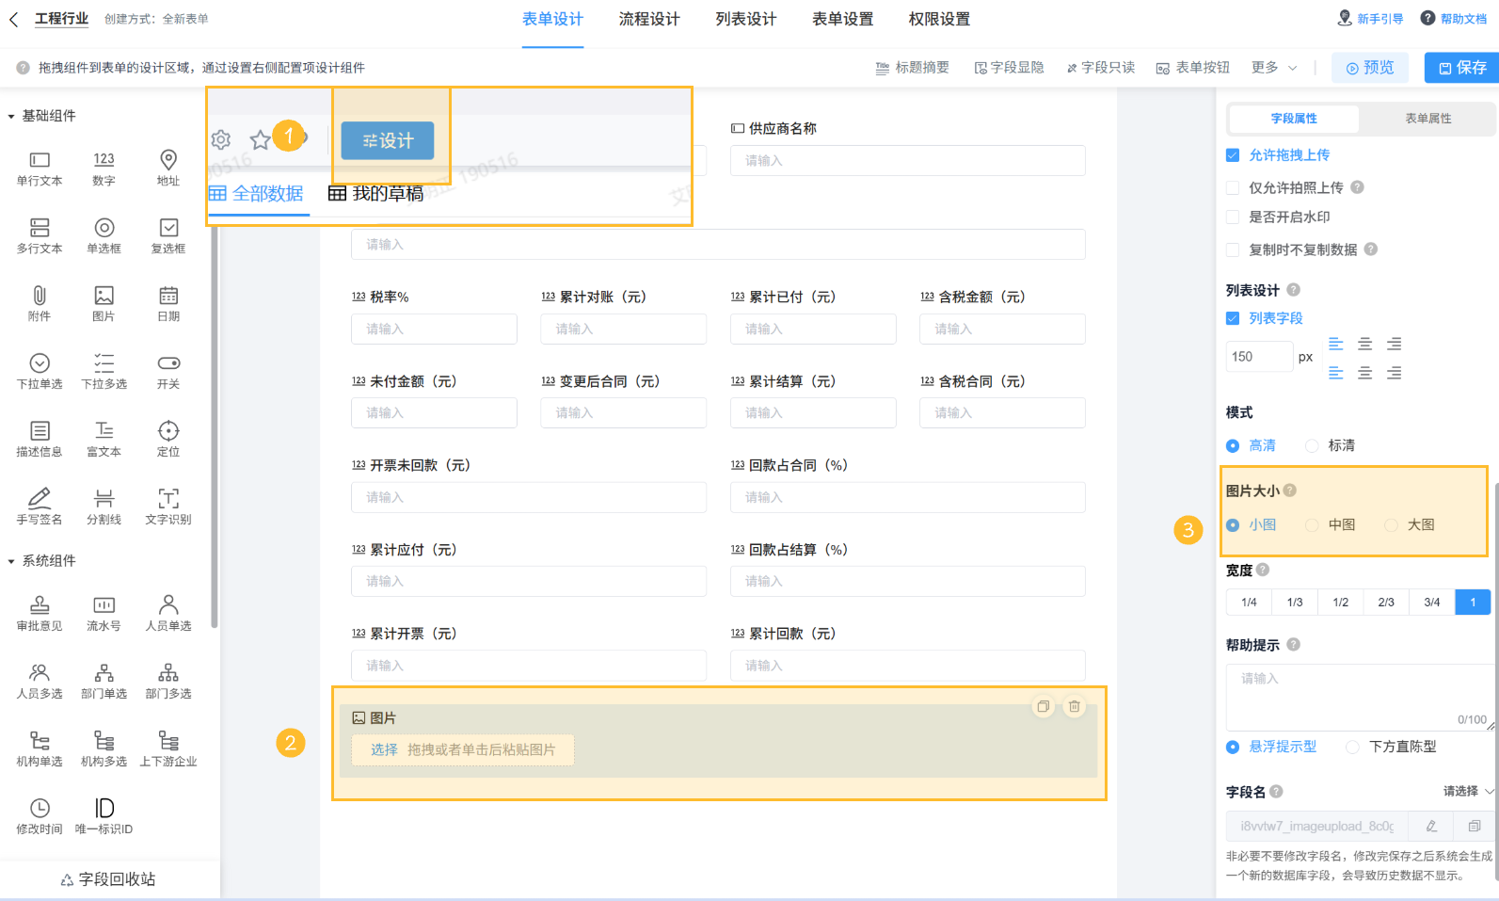Image resolution: width=1499 pixels, height=901 pixels.
Task: Expand the 更多 dropdown menu
Action: coord(1274,68)
